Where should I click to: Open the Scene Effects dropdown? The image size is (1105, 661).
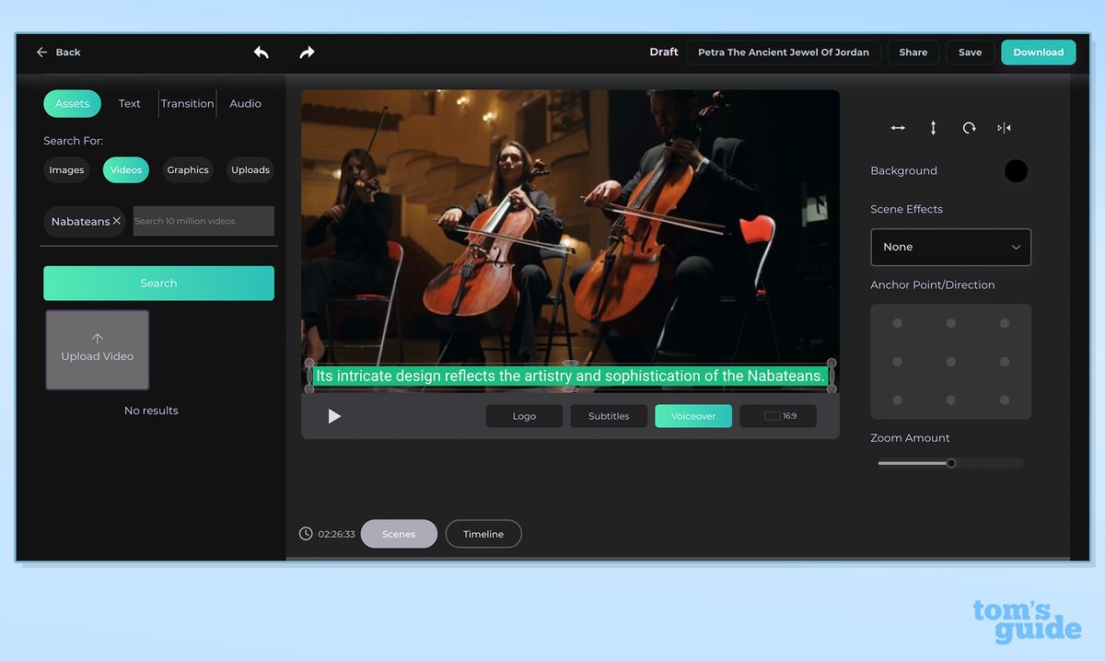click(950, 247)
